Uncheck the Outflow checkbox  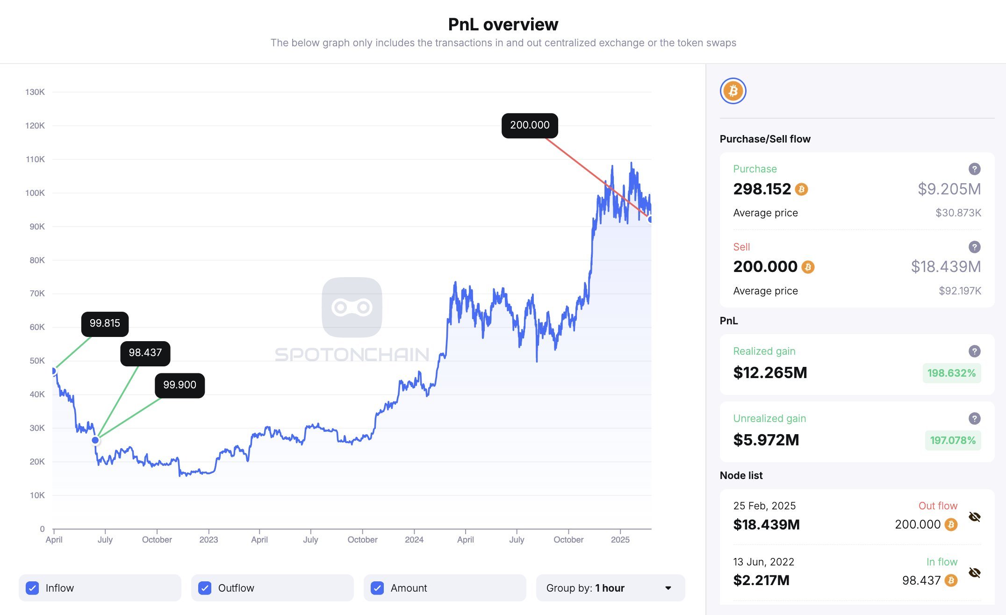tap(205, 588)
